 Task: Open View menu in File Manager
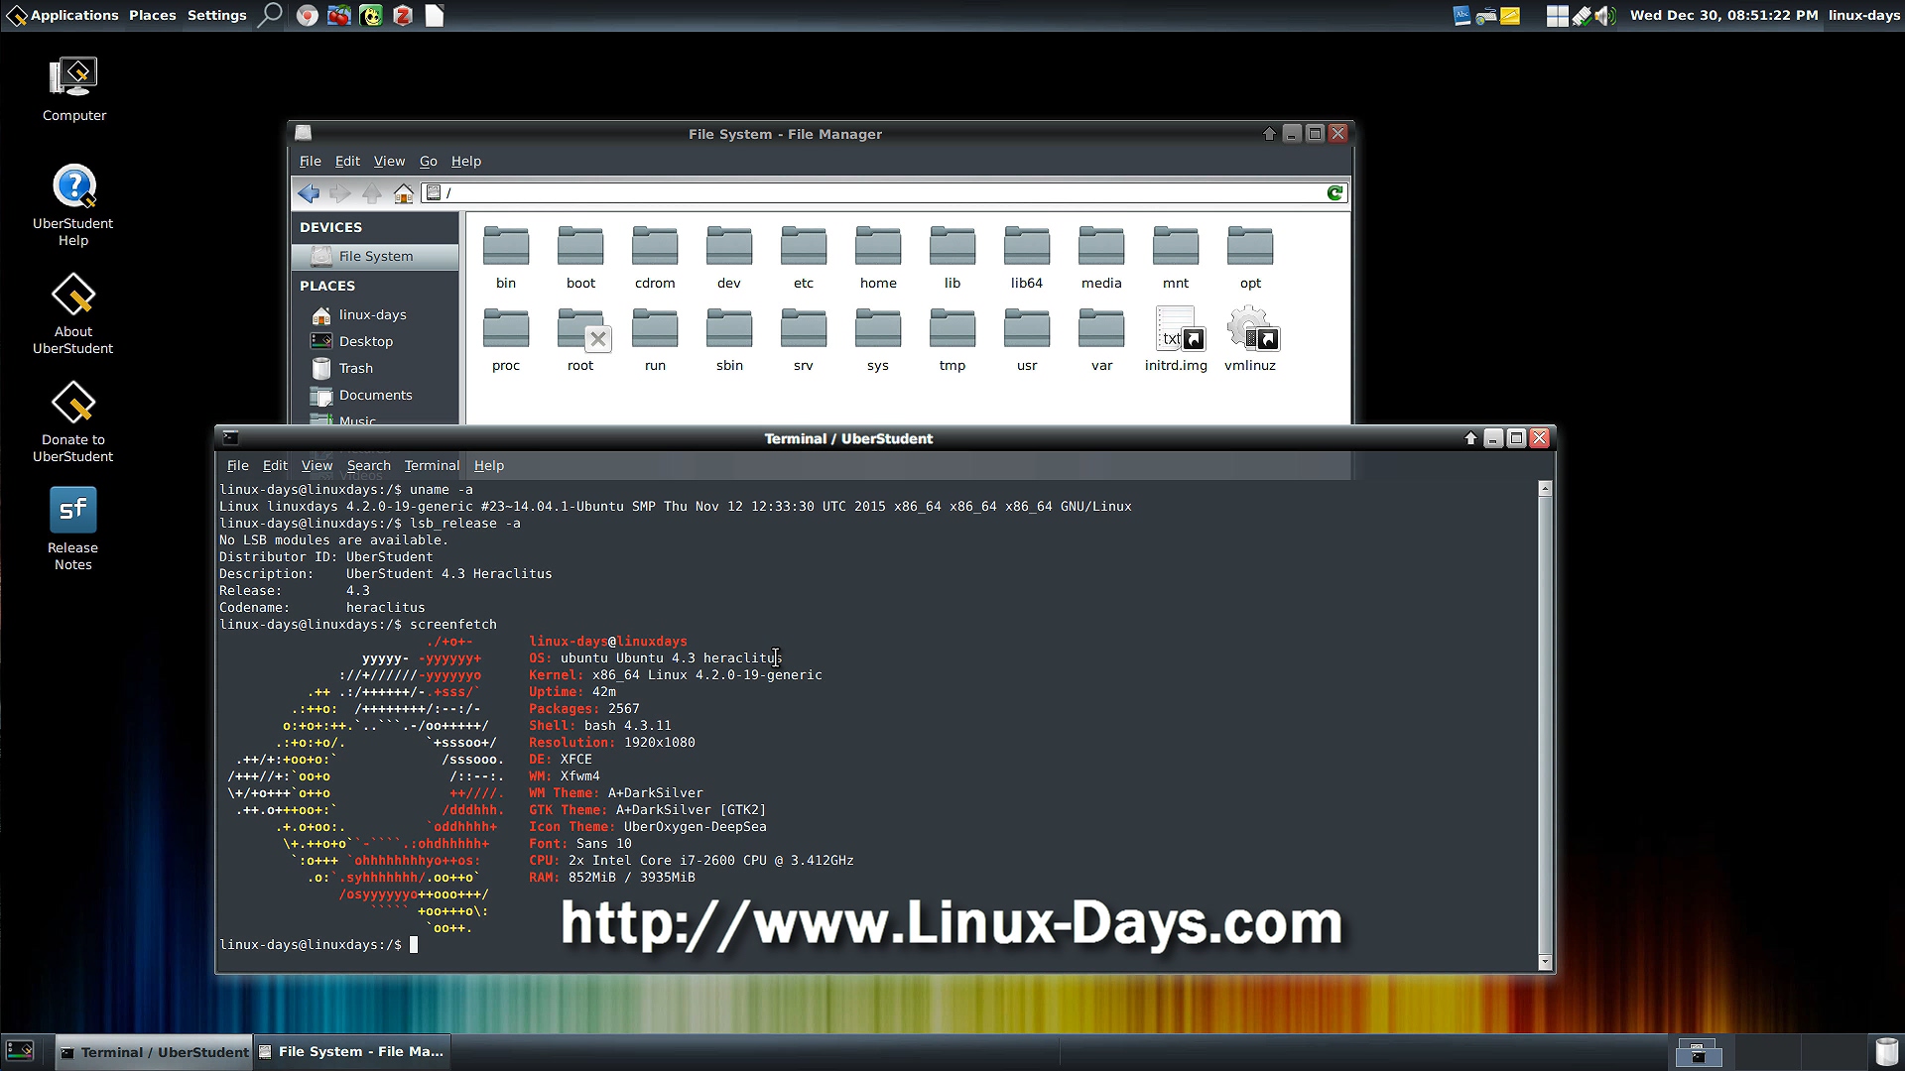pos(389,161)
